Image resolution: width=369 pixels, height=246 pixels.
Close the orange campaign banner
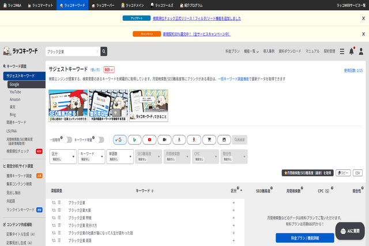(363, 34)
